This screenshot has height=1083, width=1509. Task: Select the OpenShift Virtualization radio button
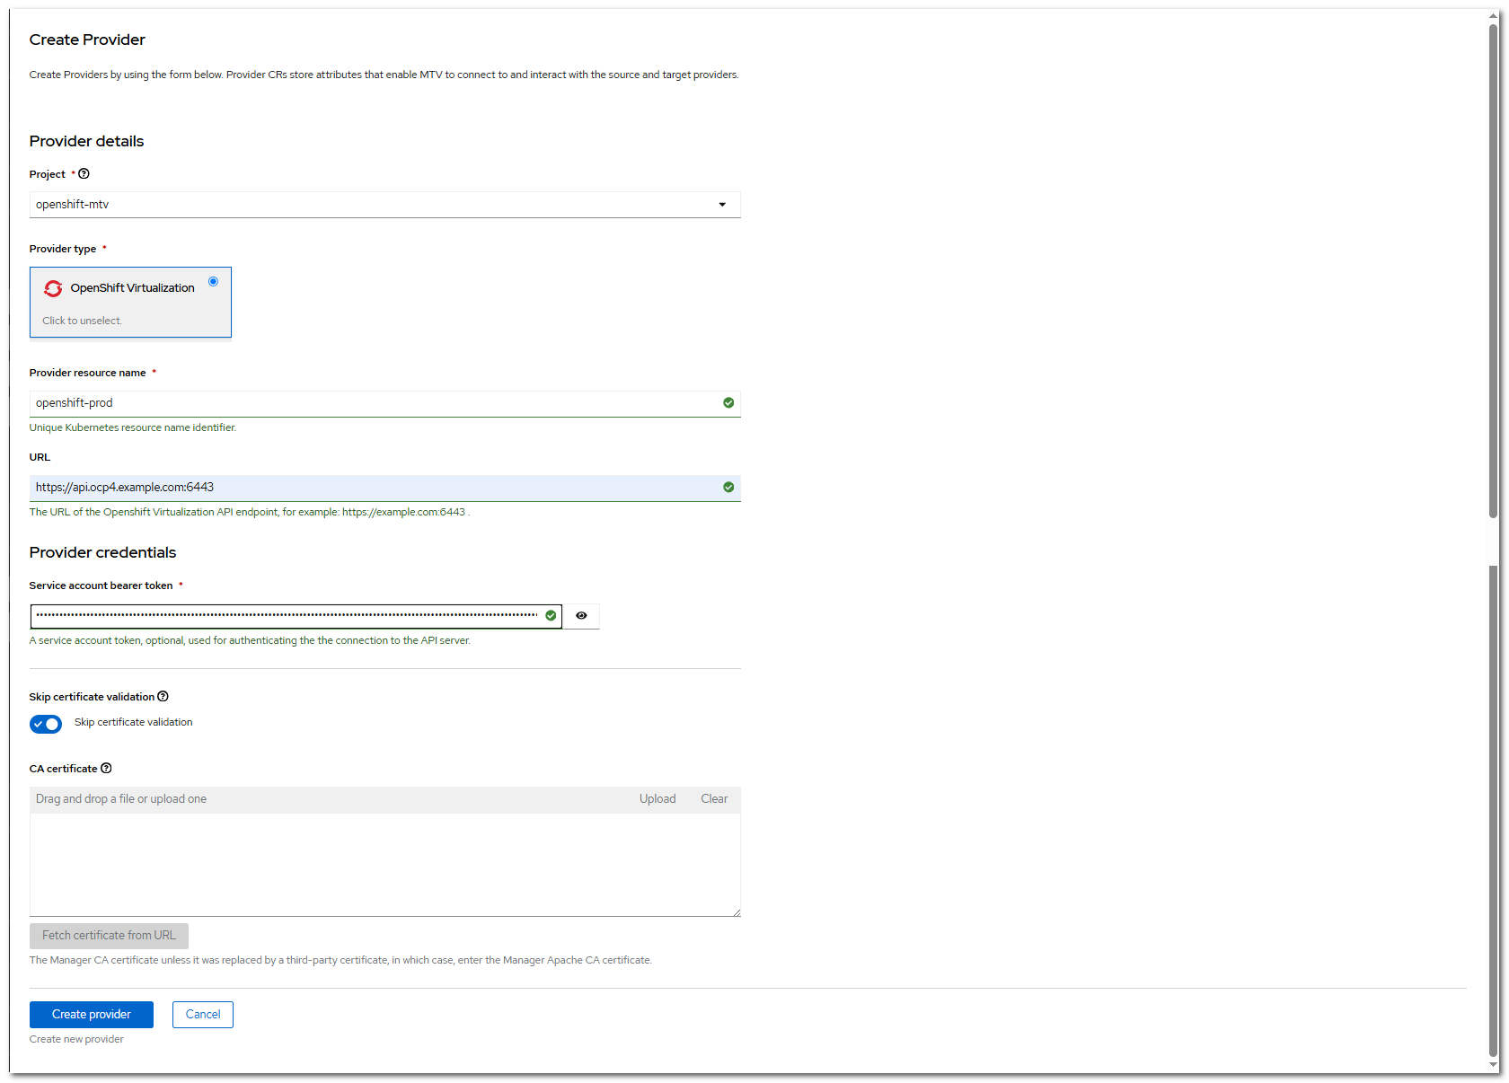pyautogui.click(x=213, y=282)
